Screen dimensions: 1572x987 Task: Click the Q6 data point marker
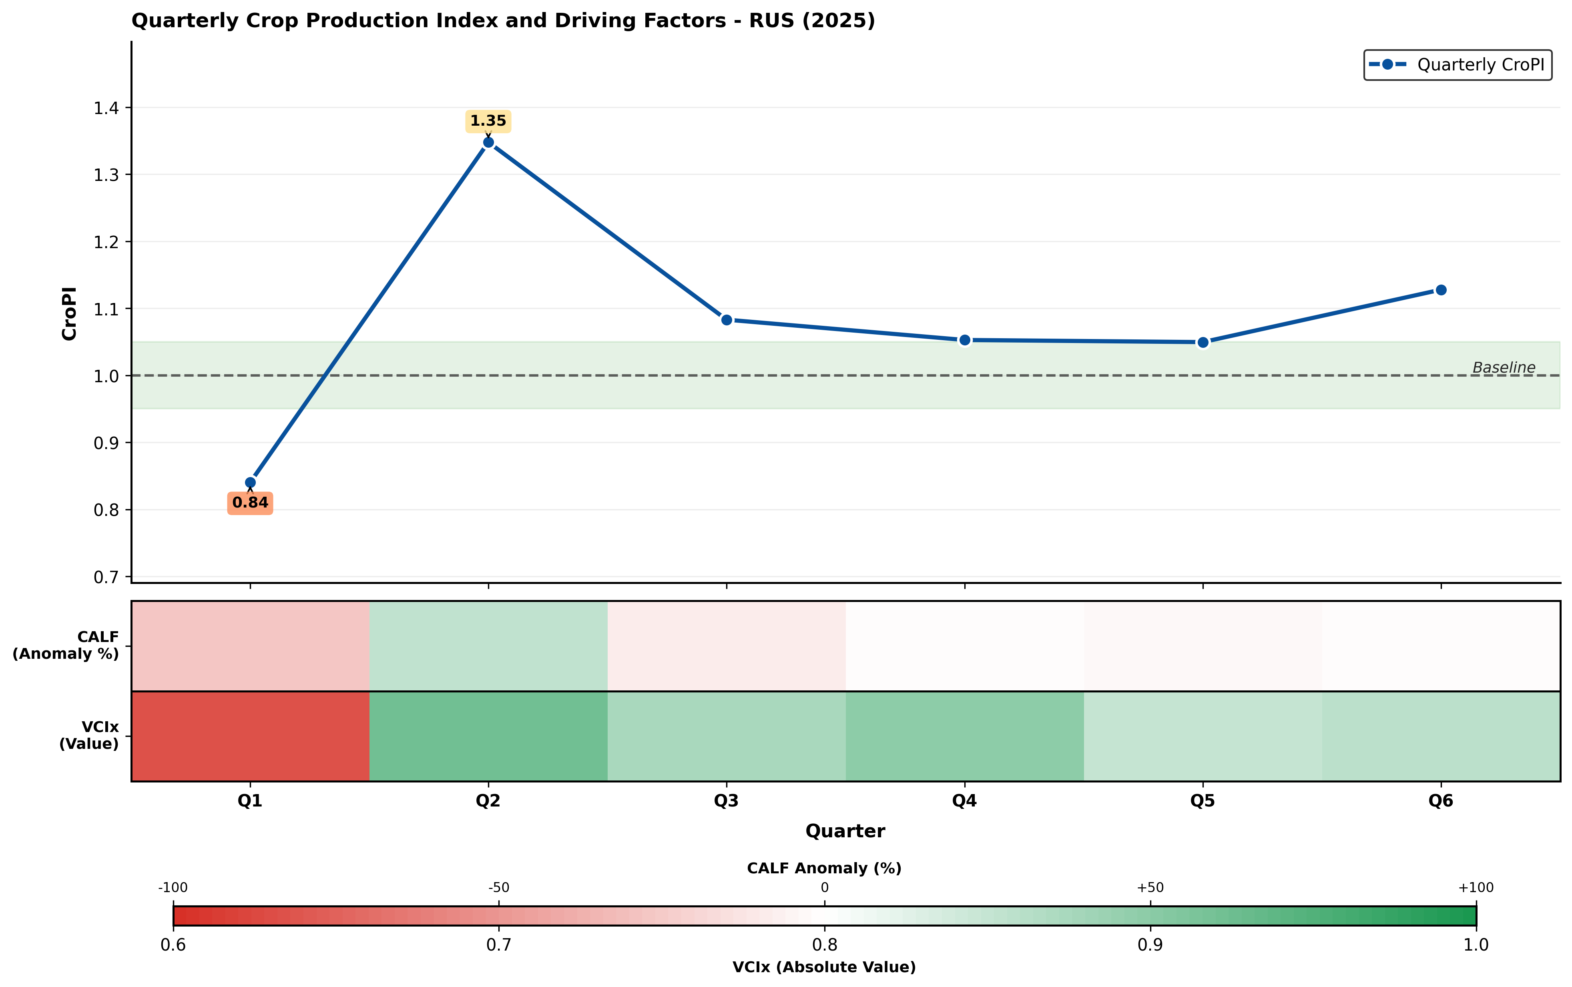[1441, 290]
